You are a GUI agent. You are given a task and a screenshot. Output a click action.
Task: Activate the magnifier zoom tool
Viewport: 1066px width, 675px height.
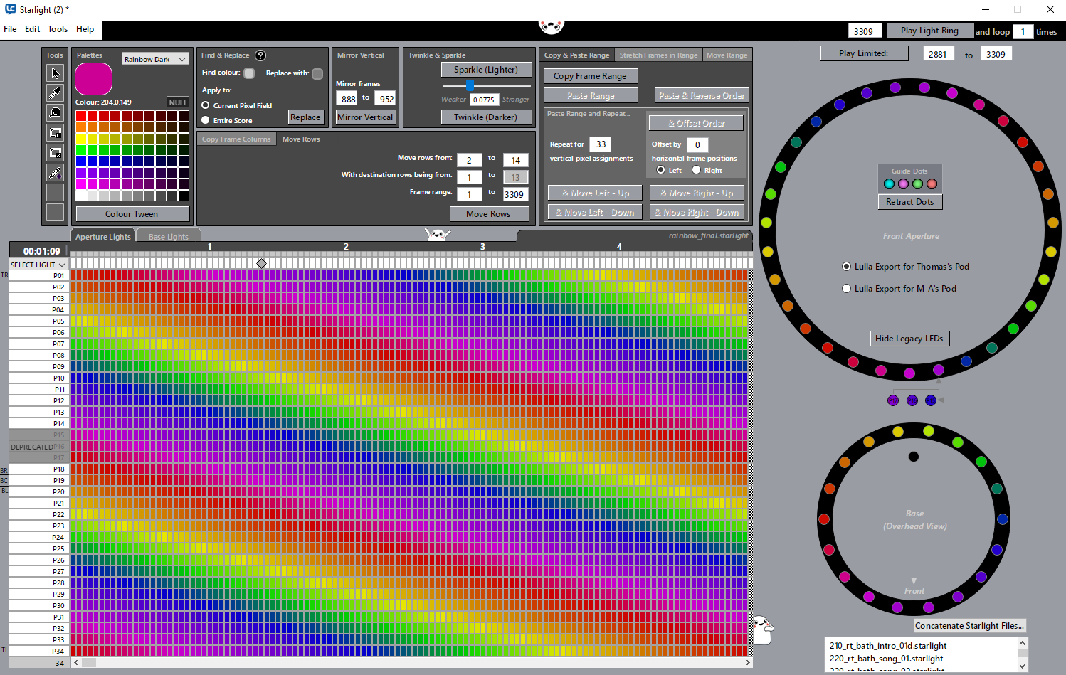[55, 113]
